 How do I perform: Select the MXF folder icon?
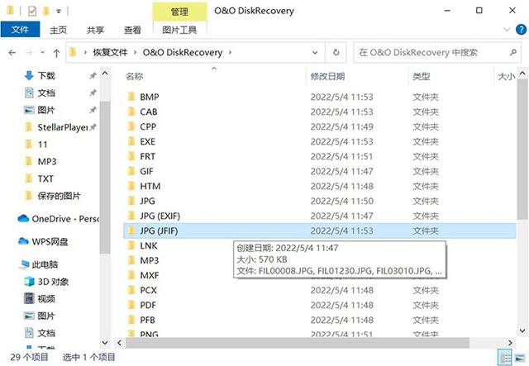click(131, 275)
